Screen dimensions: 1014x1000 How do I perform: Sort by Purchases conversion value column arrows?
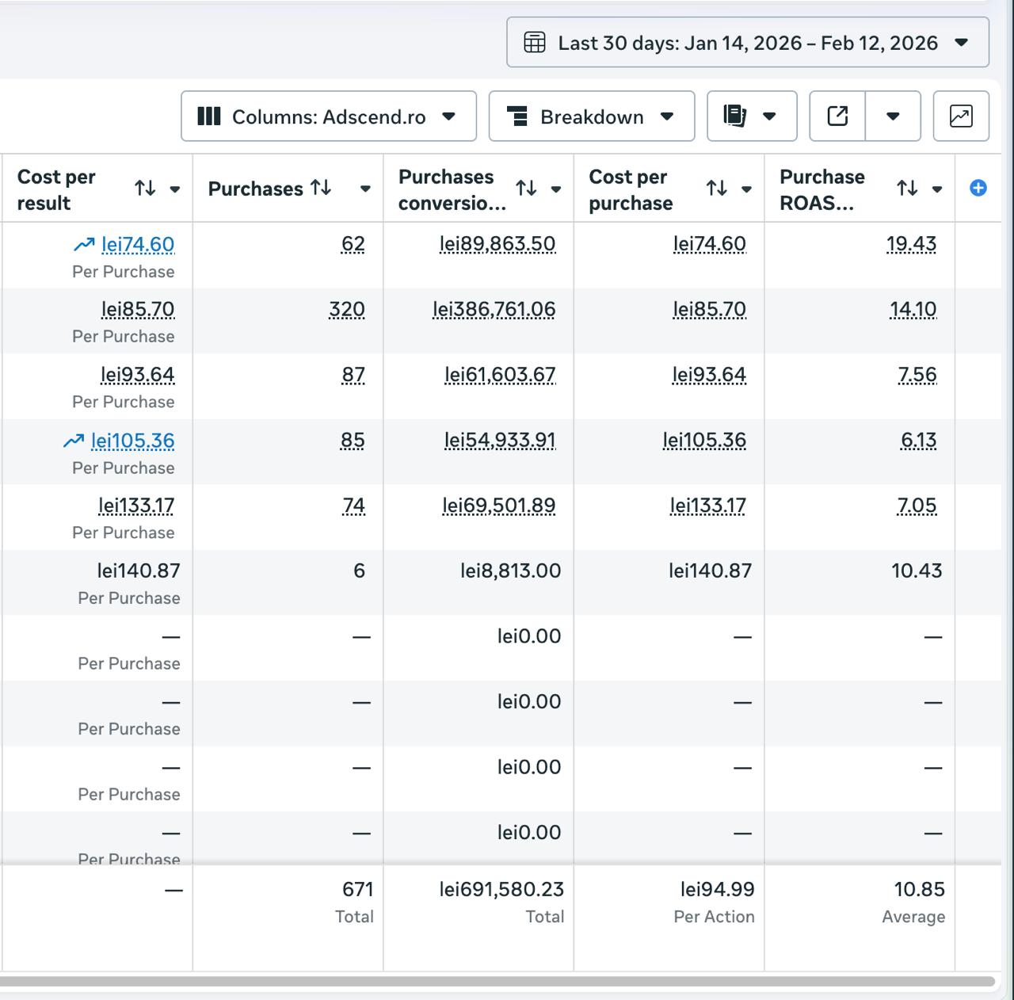pyautogui.click(x=526, y=188)
